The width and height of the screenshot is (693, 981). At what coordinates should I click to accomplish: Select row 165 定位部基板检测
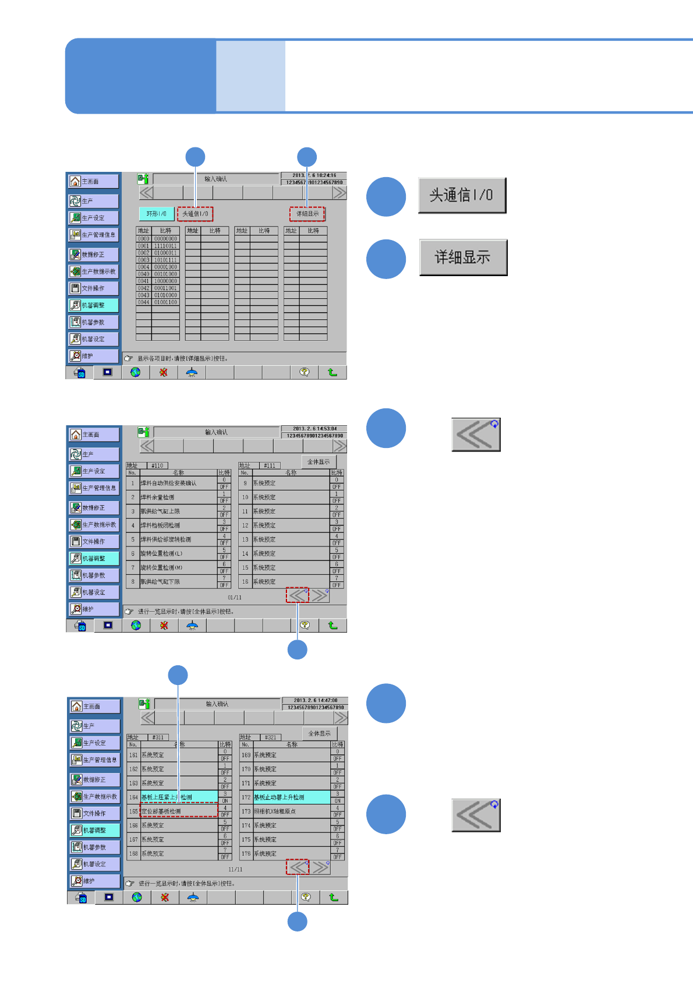point(179,811)
